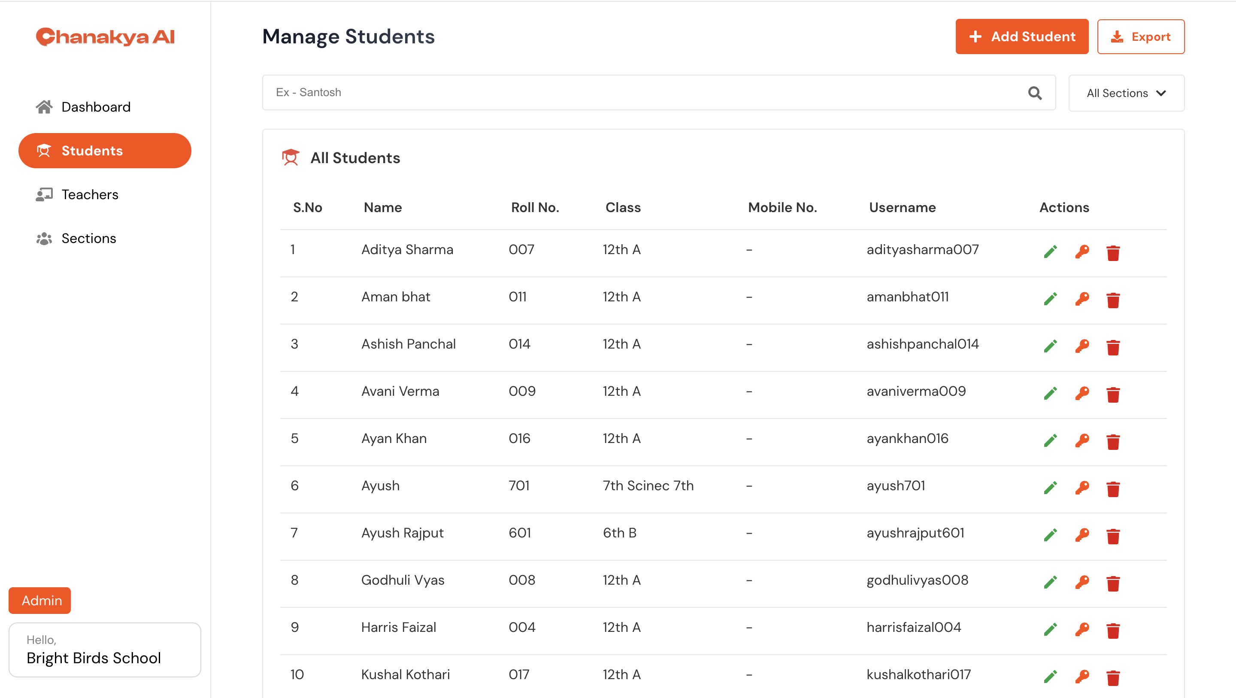Delete Ayush Rajput with trash icon
Screen dimensions: 1236x698
[1113, 535]
